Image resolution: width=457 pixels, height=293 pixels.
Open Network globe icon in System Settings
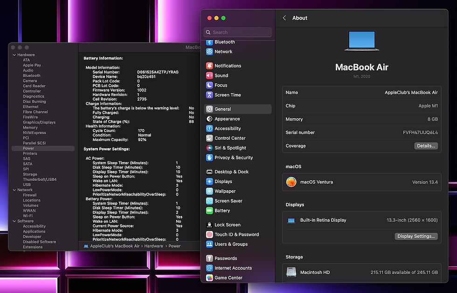209,52
